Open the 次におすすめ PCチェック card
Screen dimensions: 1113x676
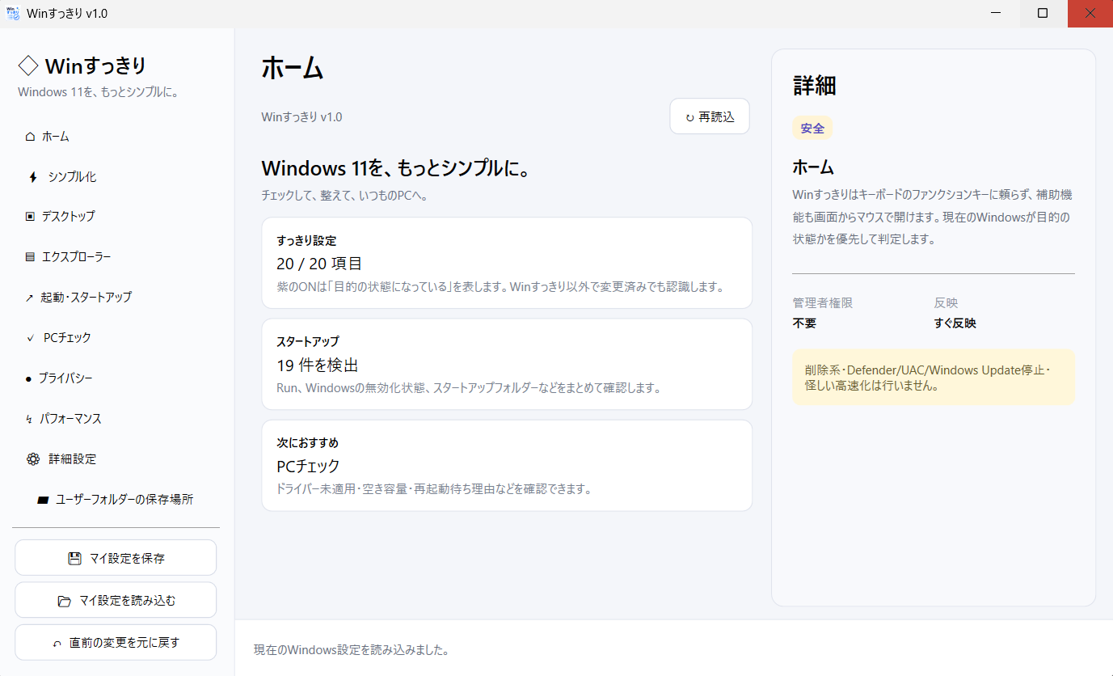tap(507, 465)
